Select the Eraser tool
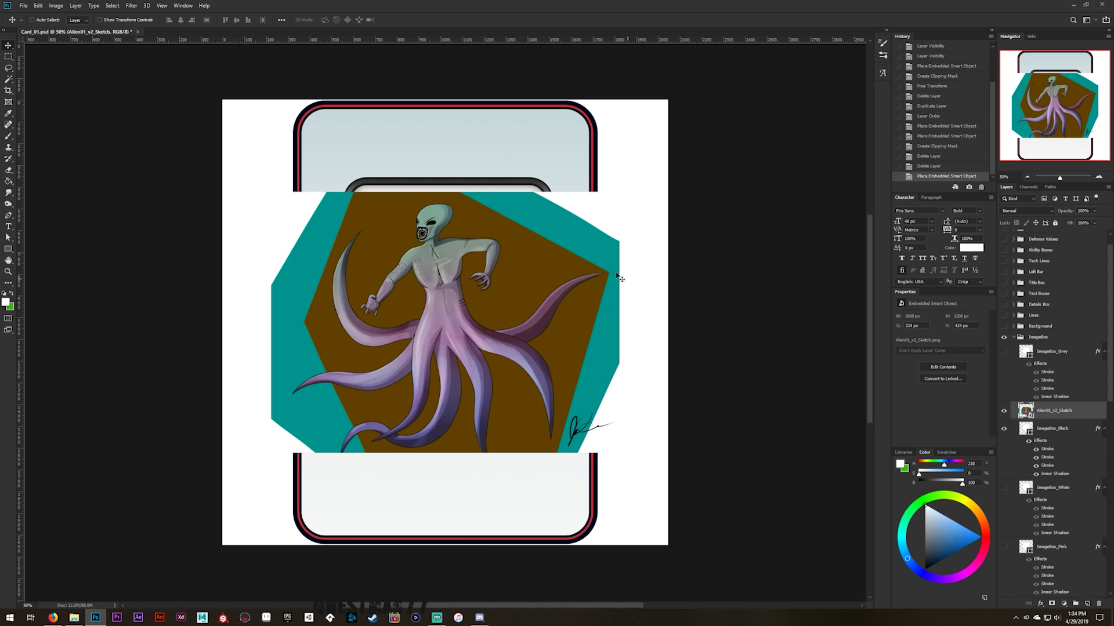 (x=8, y=170)
